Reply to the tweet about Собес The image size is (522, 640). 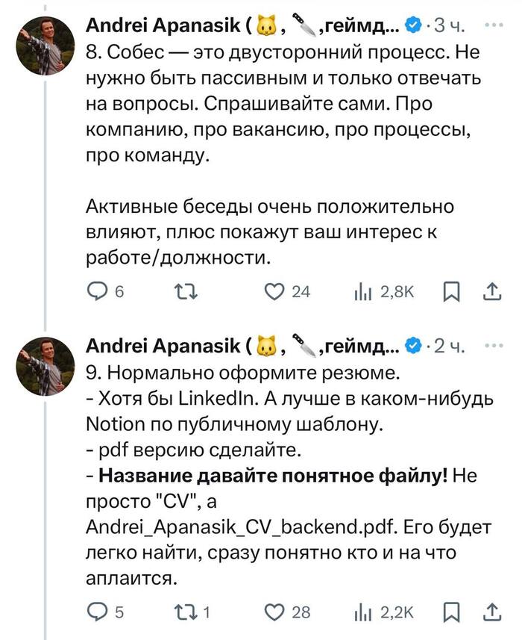coord(98,292)
